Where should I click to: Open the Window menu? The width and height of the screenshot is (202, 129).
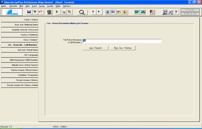[x=67, y=6]
